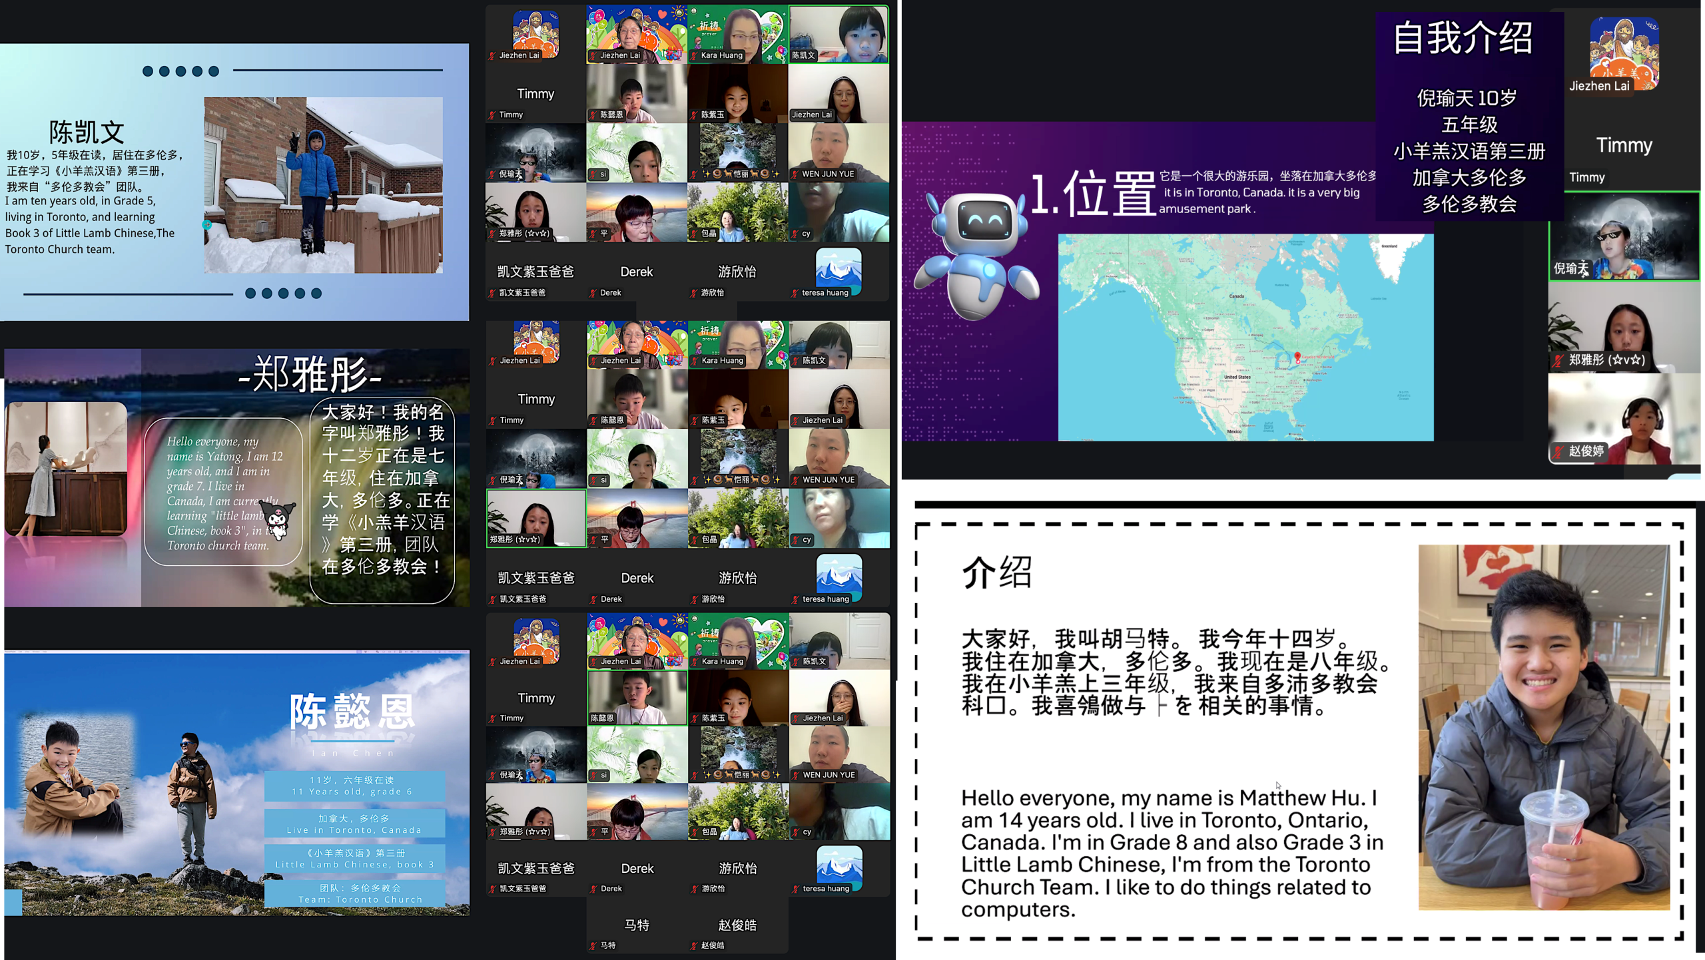Click the large 陈懿恩 slide title
1705x960 pixels.
[352, 710]
